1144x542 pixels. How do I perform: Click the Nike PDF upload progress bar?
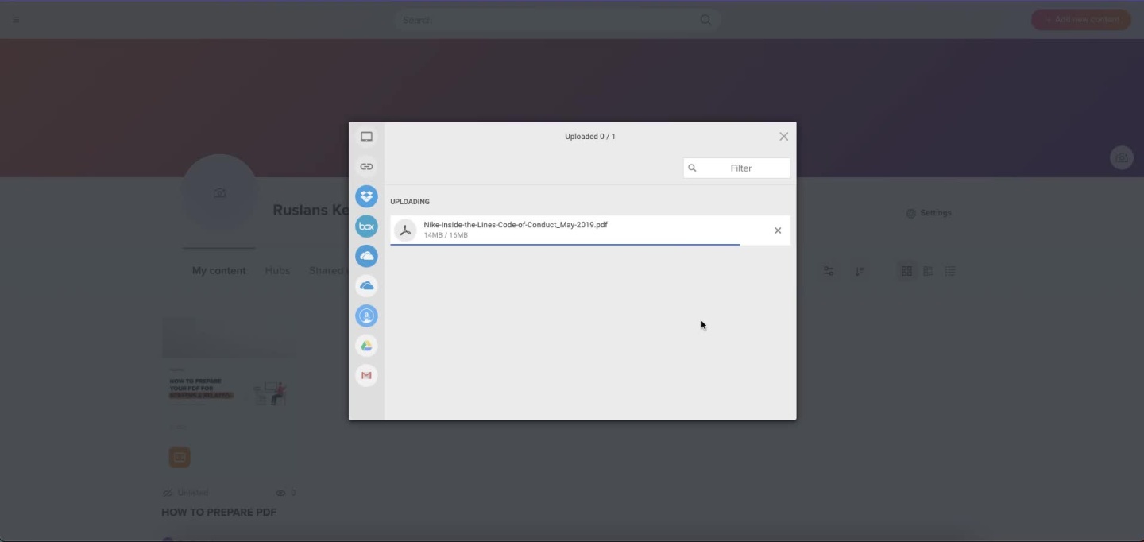coord(565,245)
